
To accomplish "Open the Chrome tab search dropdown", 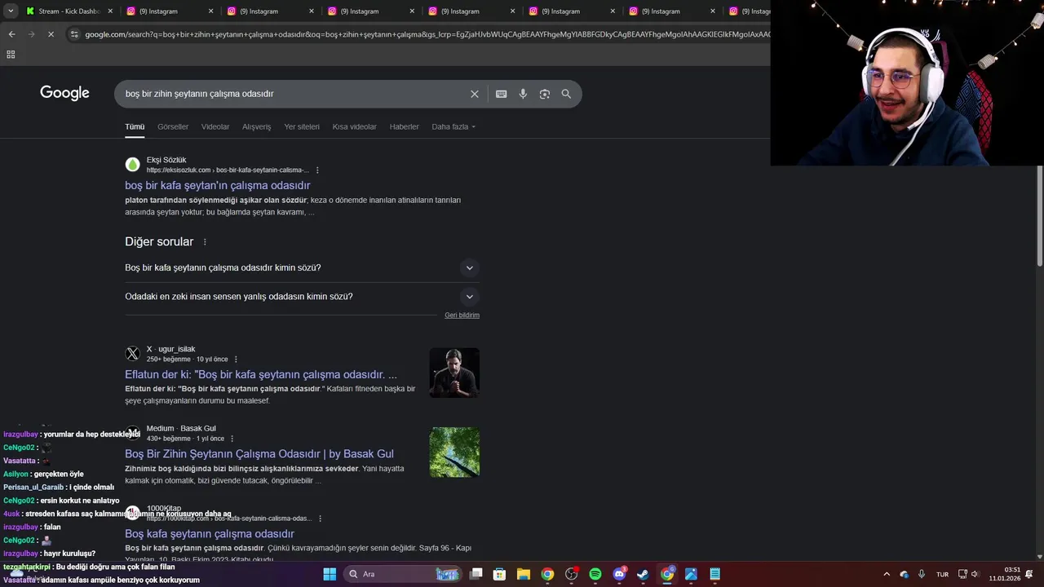I will click(11, 11).
